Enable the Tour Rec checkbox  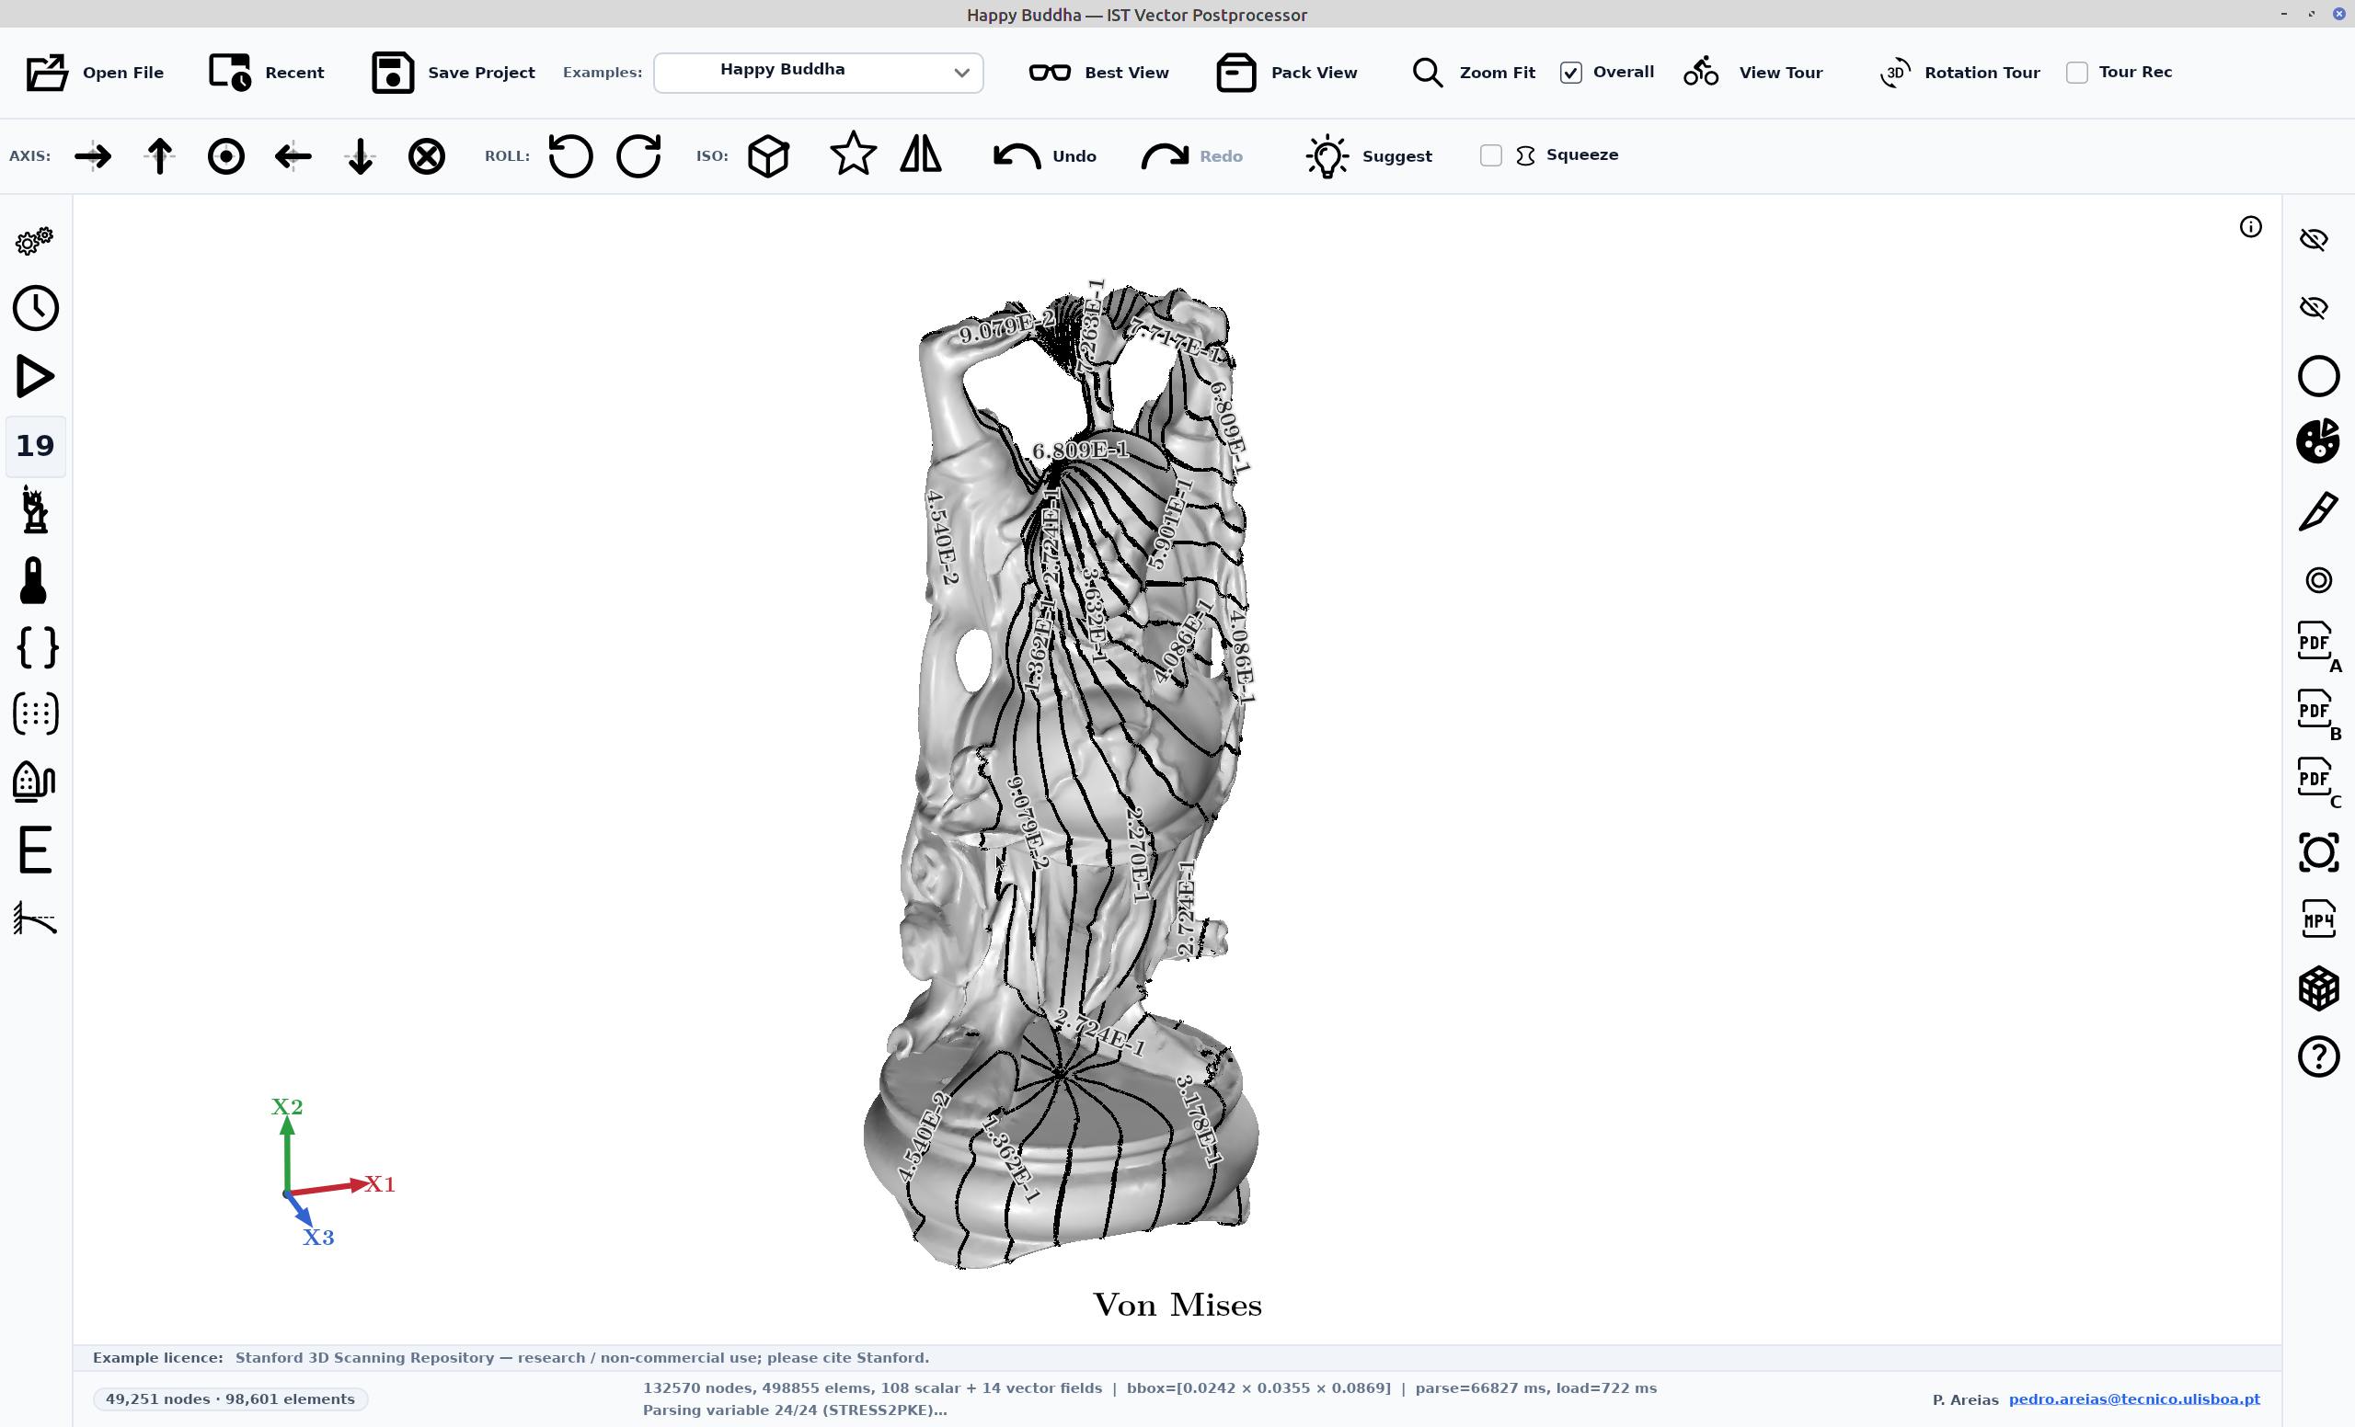[2076, 73]
